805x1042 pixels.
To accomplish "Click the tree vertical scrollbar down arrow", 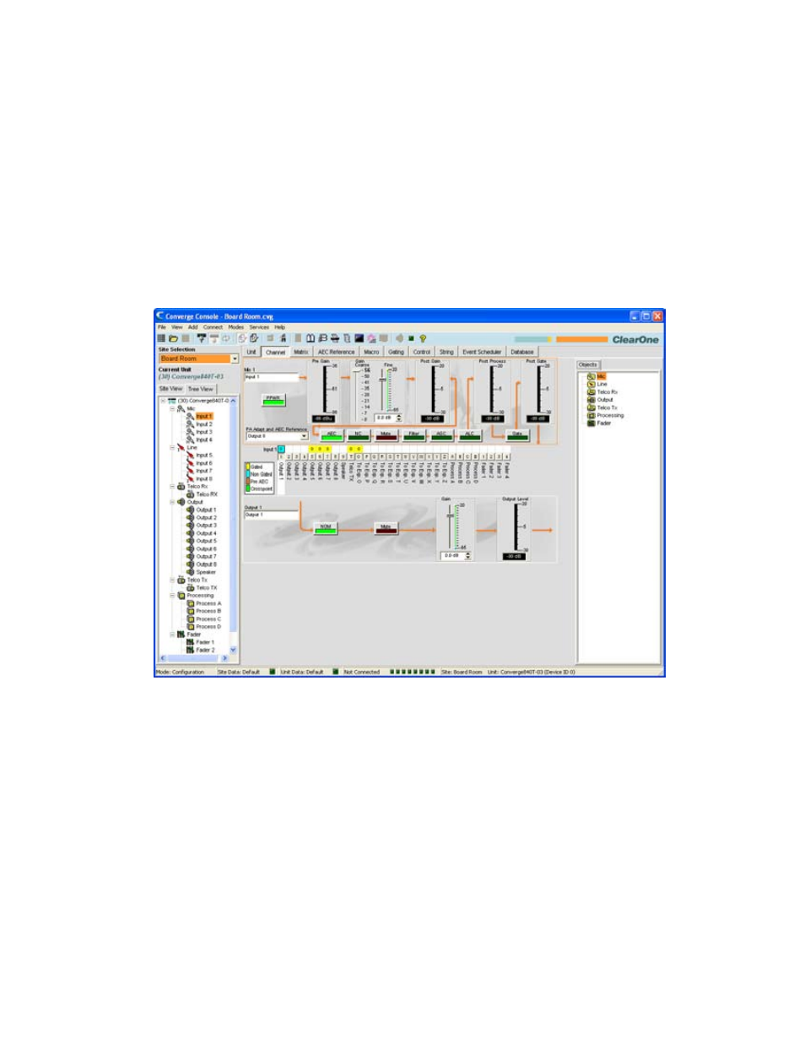I will 234,651.
